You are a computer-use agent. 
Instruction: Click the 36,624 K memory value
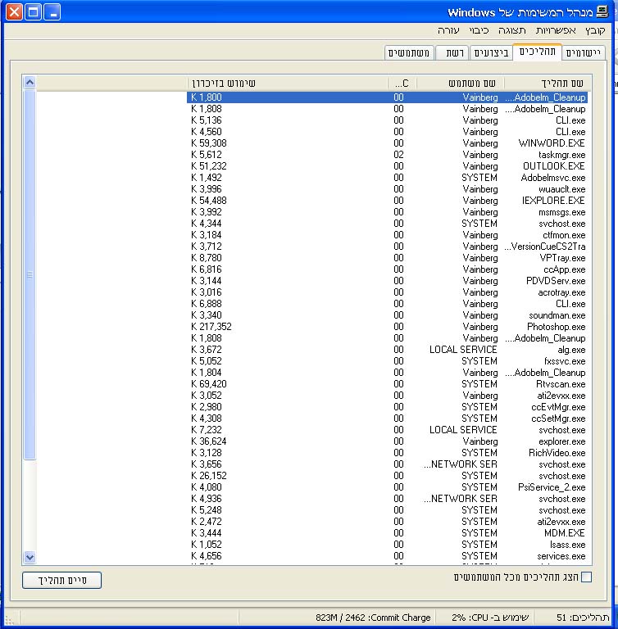[x=209, y=441]
